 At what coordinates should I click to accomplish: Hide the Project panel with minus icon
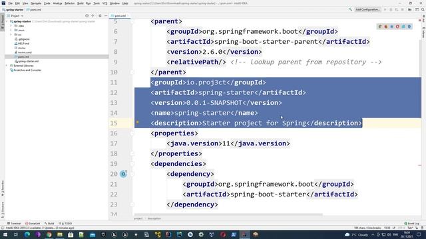coord(106,16)
